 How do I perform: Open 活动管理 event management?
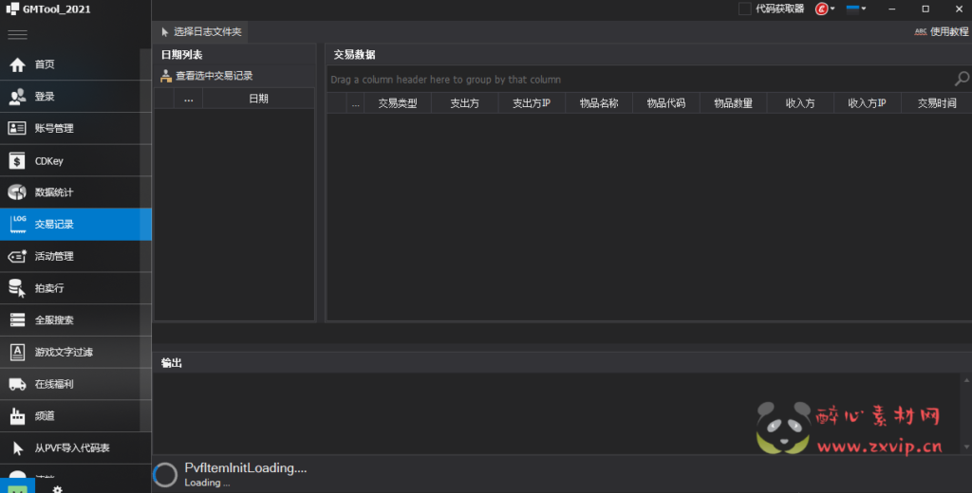(76, 256)
